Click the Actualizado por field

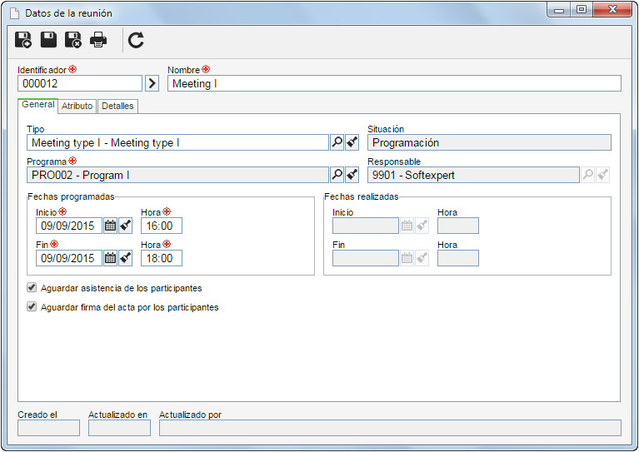(390, 428)
